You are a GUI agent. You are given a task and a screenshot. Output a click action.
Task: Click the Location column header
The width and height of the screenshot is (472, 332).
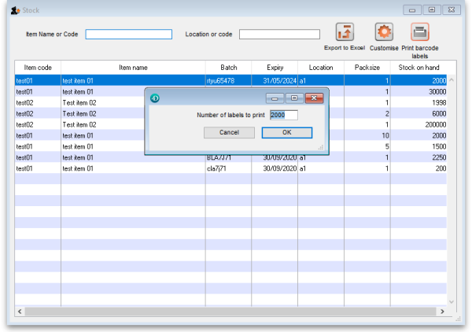[x=320, y=68]
